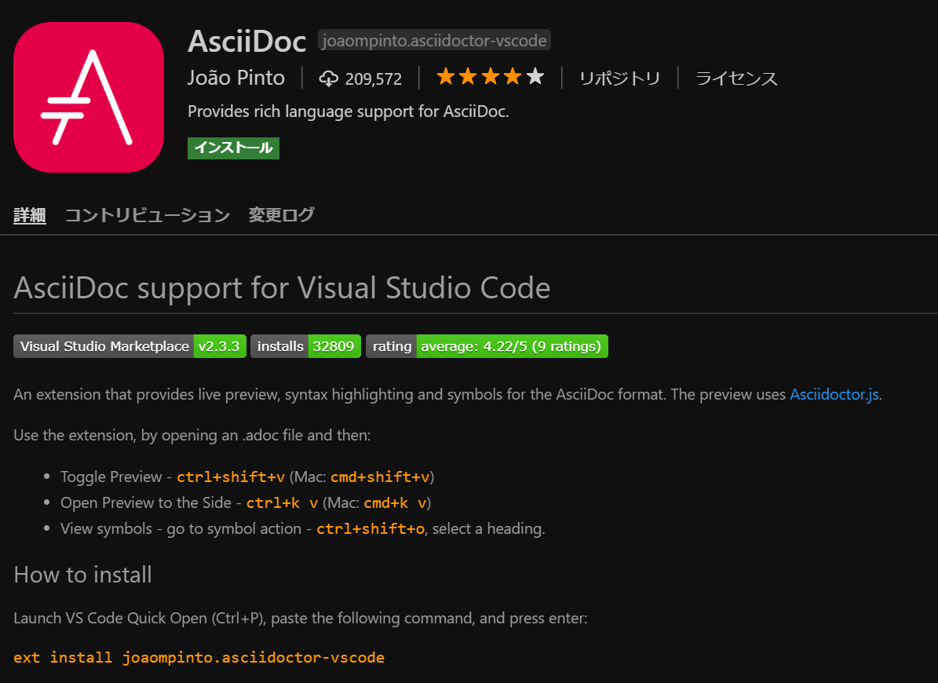Open the Asciidoctor.js link
The width and height of the screenshot is (938, 683).
(x=834, y=394)
